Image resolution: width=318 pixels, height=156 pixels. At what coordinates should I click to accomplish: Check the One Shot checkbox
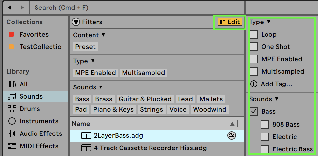(x=254, y=47)
